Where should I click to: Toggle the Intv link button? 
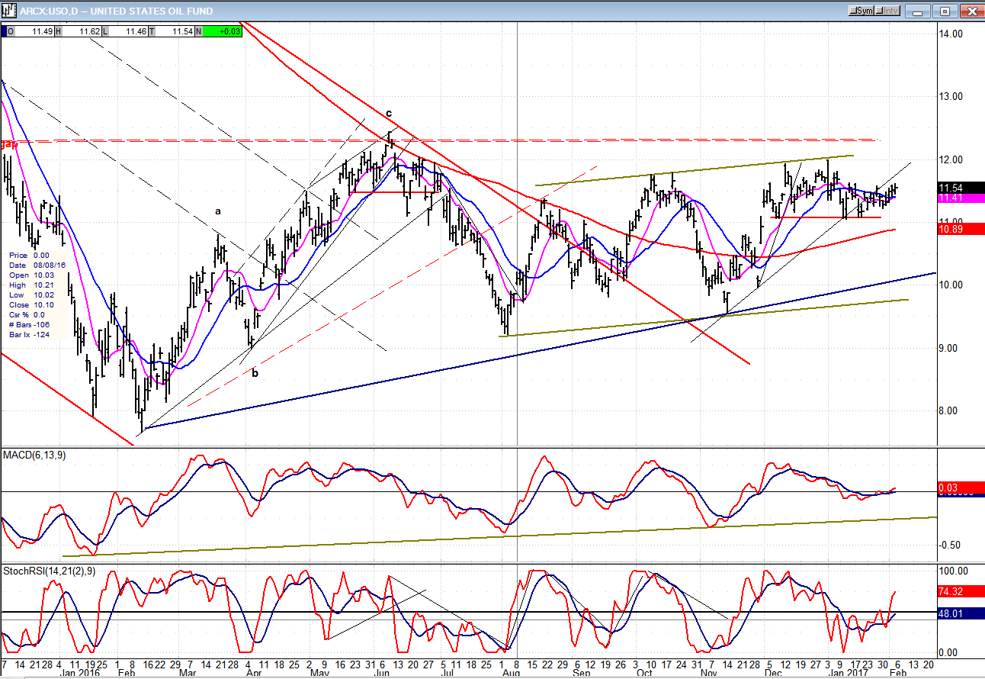[x=887, y=11]
